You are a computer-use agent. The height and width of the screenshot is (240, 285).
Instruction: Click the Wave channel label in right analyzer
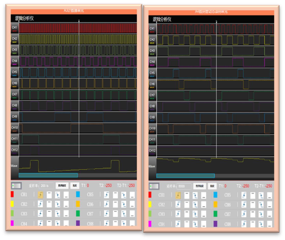tap(152, 167)
